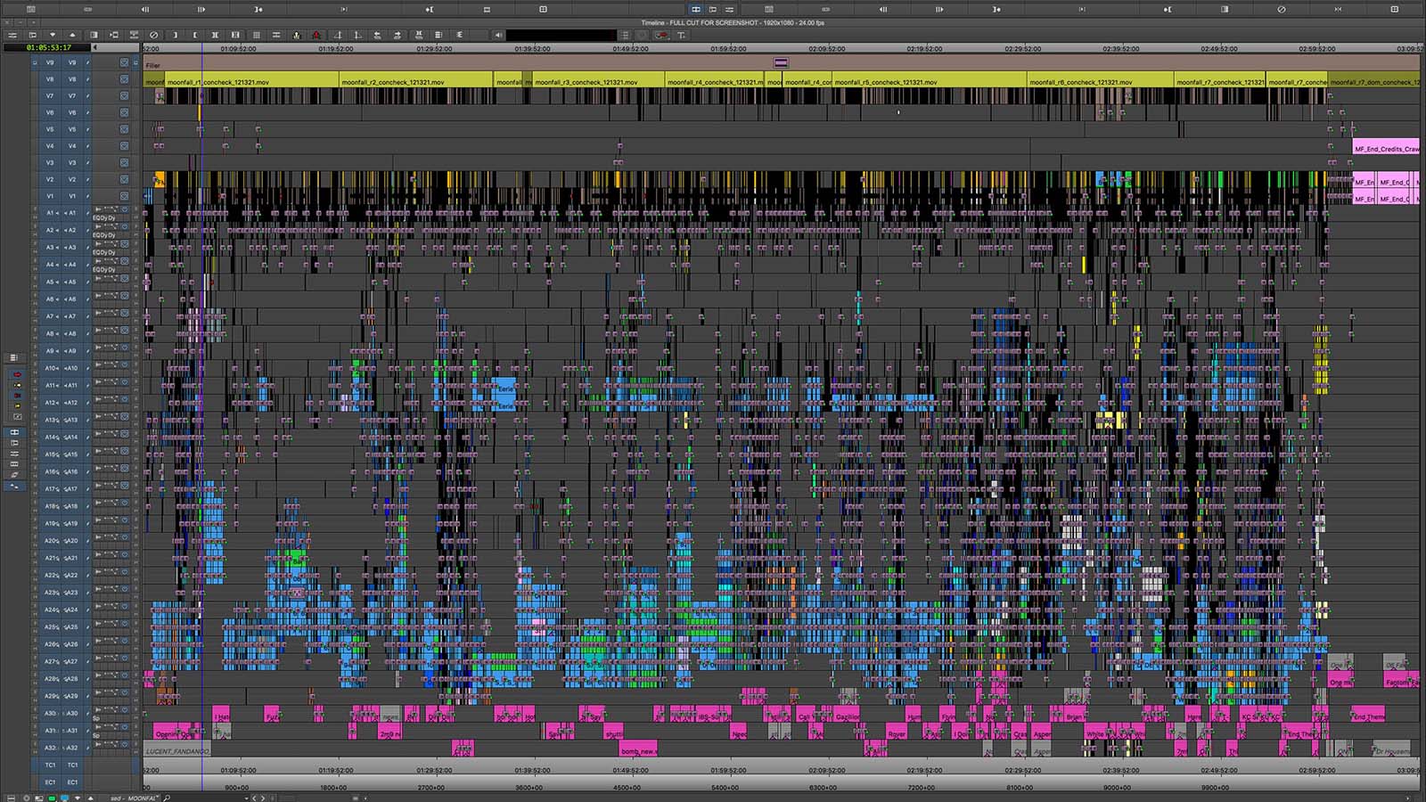The image size is (1426, 802).
Task: Click the equals-sign segment icon in the timeline toolbar
Action: [x=276, y=35]
